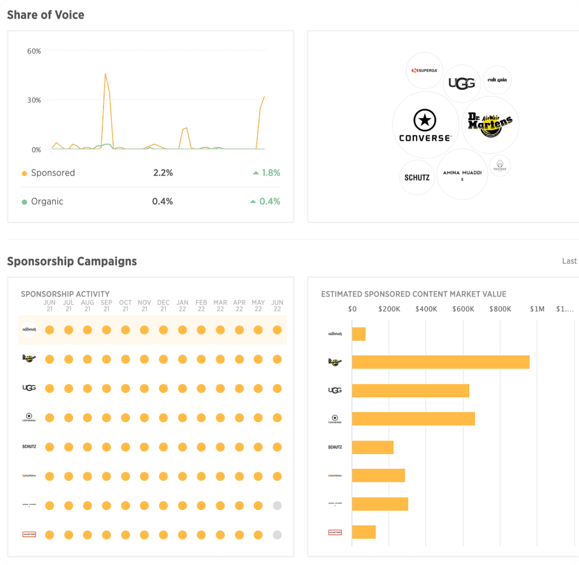Viewport: 579px width, 565px height.
Task: Select the smallest gray-logo bubble
Action: coord(500,165)
